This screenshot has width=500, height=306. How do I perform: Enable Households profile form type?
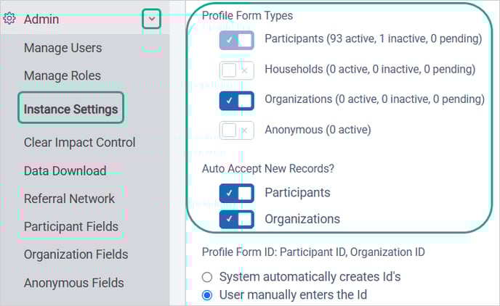[x=237, y=70]
